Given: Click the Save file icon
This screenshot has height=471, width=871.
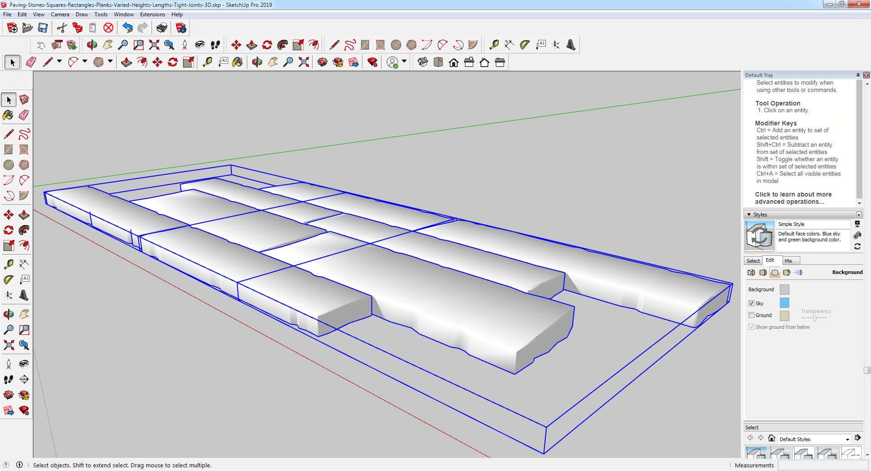Looking at the screenshot, I should [x=43, y=28].
